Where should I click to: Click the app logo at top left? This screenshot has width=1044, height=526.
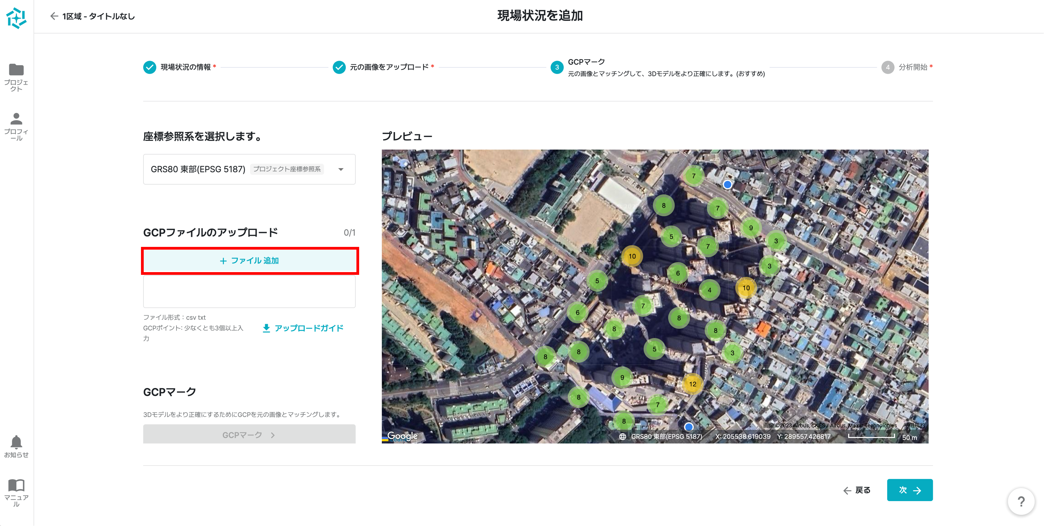point(17,18)
